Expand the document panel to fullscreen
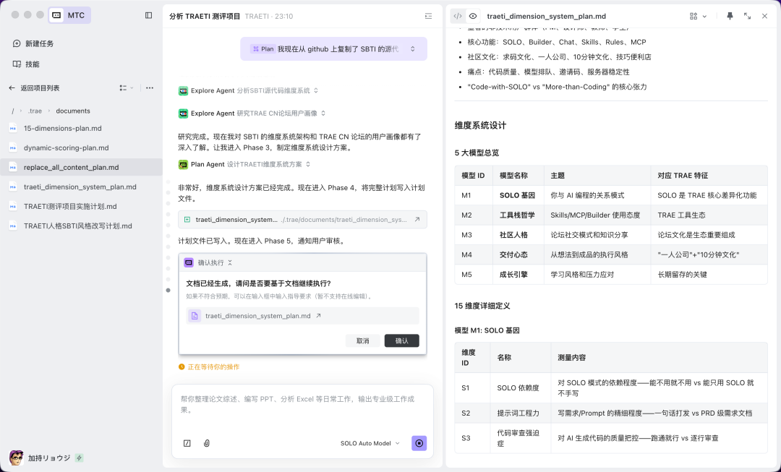The width and height of the screenshot is (781, 472). (x=747, y=16)
